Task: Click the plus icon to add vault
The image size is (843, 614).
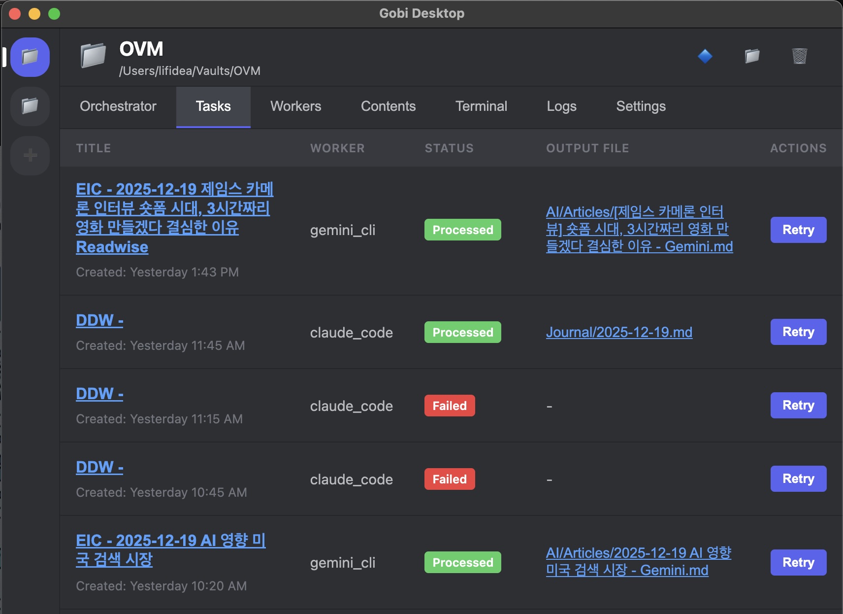Action: (x=30, y=155)
